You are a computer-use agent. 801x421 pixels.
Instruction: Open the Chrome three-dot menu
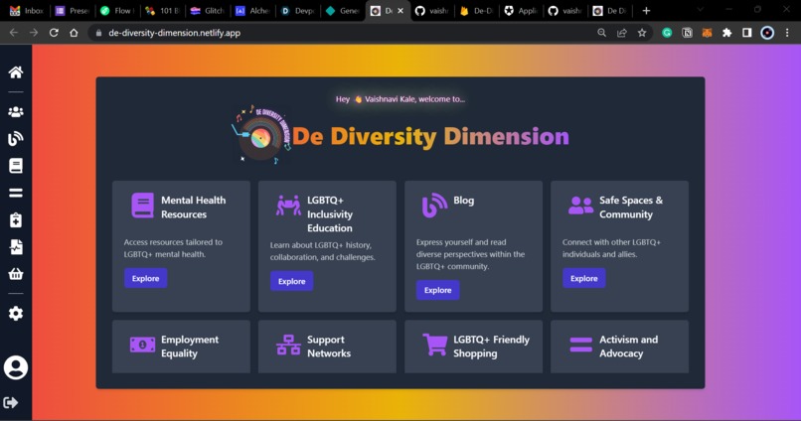[787, 33]
